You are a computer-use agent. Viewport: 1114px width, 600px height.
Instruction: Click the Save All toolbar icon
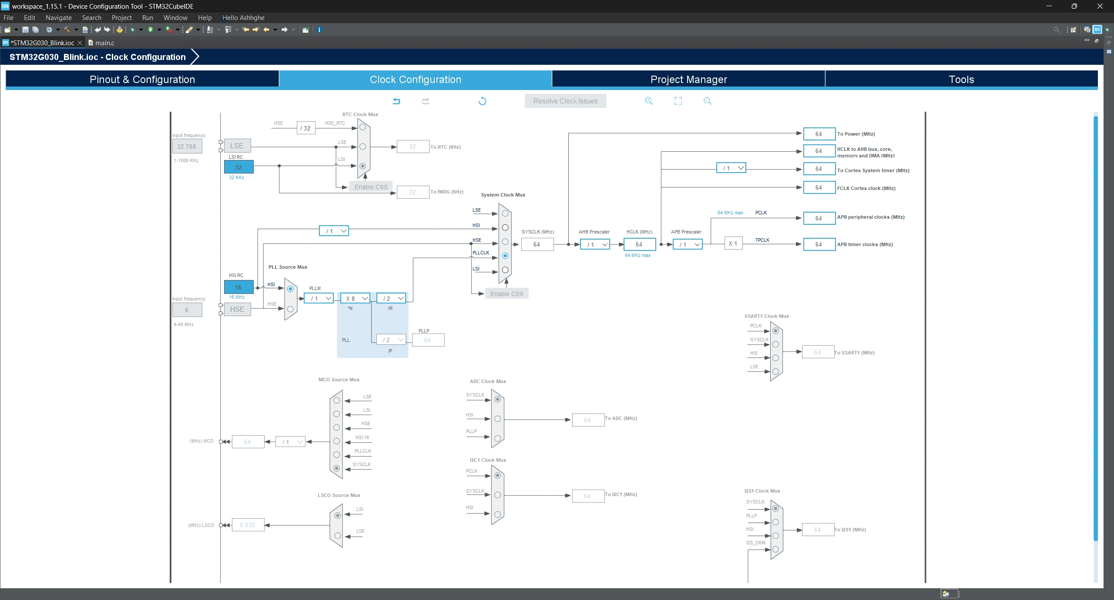click(x=36, y=30)
